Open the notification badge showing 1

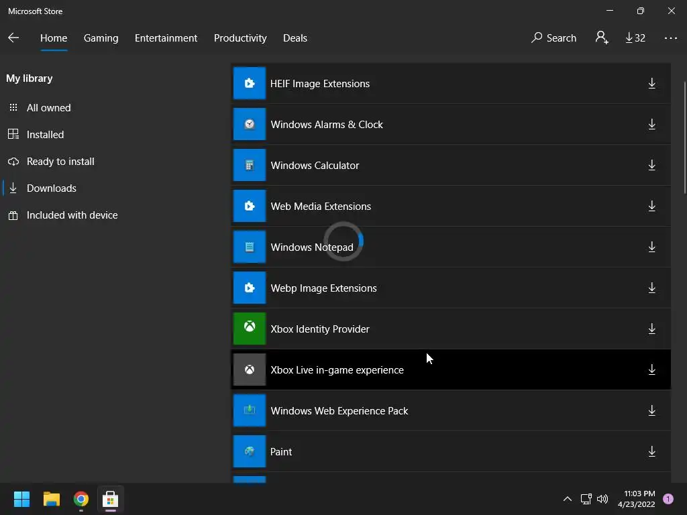pyautogui.click(x=668, y=499)
